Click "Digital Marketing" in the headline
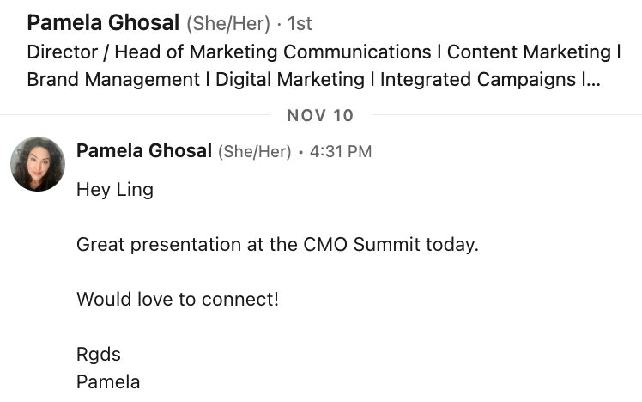Screen dimensions: 642x402 (x=290, y=80)
